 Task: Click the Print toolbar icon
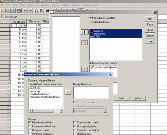point(13,11)
